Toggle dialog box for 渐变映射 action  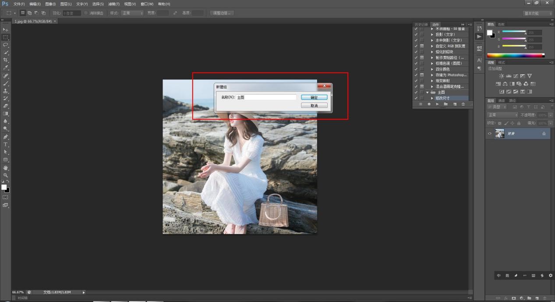[x=422, y=81]
